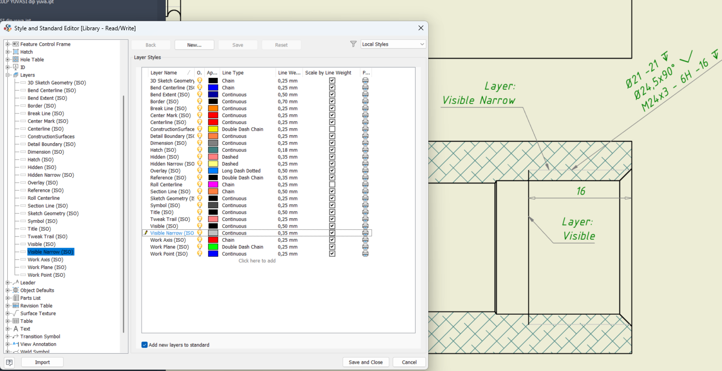Click the lightbulb icon for Overlay (ISO)
Image resolution: width=722 pixels, height=371 pixels.
(199, 171)
